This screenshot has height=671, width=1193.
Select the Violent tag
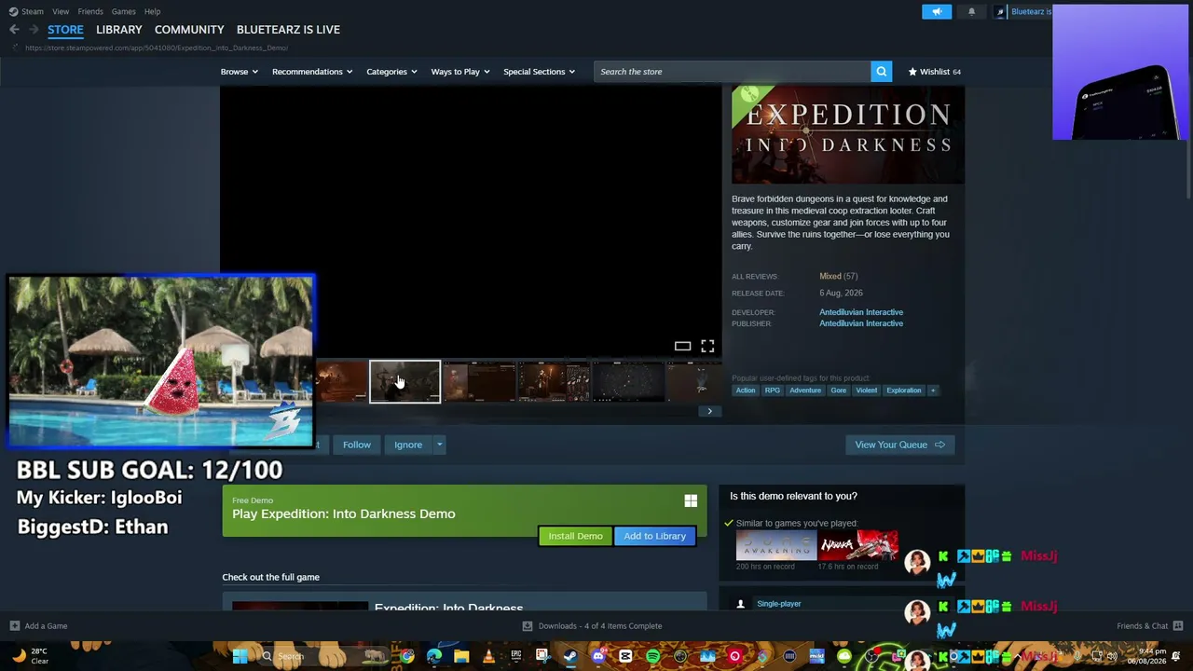point(867,390)
